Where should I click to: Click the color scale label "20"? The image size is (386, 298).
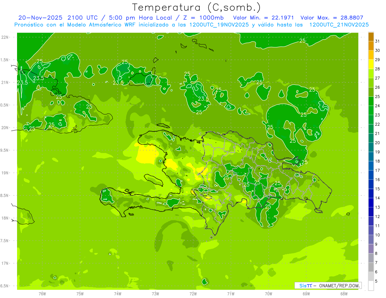pos(377,143)
